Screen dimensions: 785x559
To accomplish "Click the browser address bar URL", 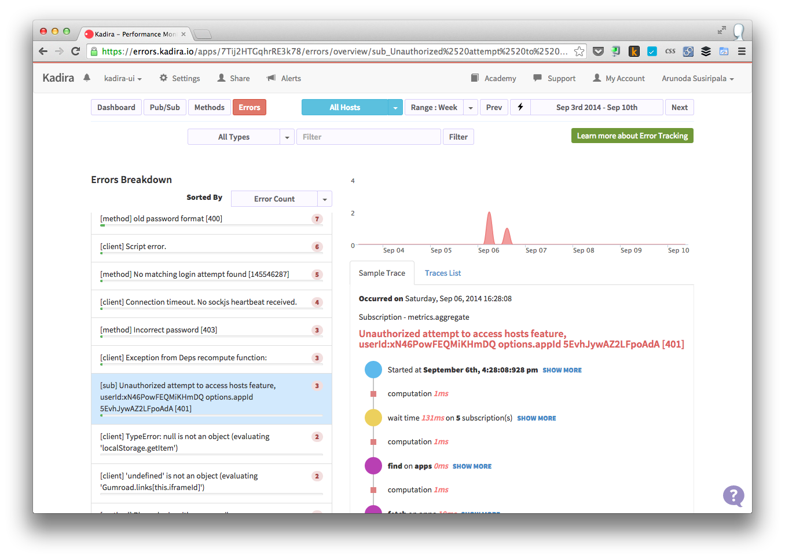I will tap(335, 51).
